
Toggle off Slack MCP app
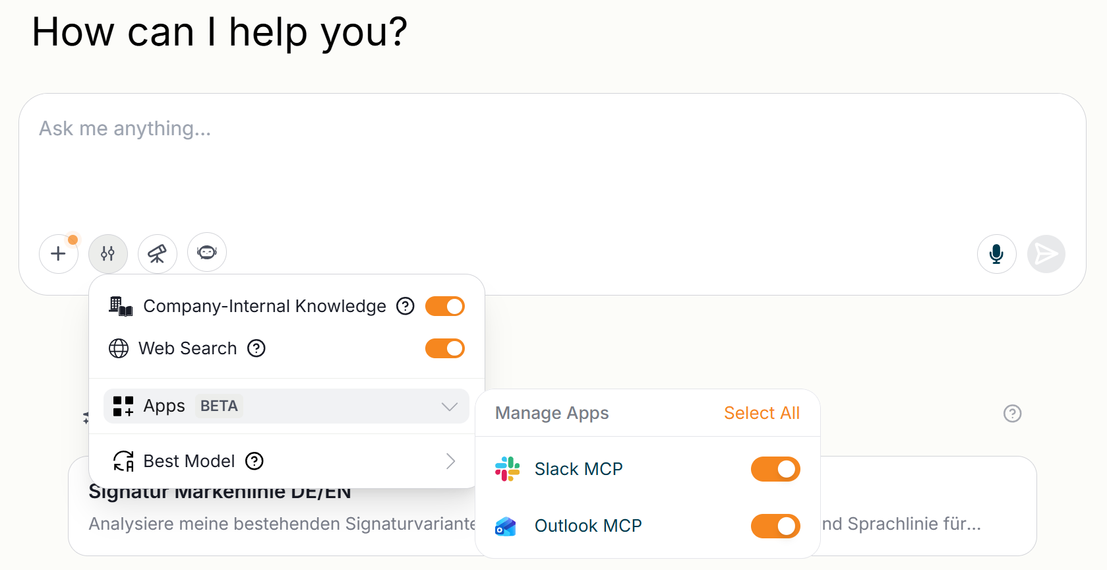pos(775,469)
